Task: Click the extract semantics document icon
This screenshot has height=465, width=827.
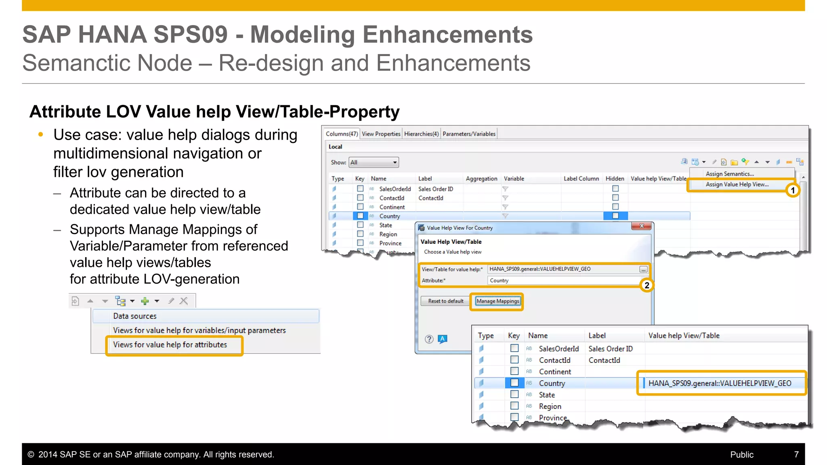Action: click(724, 162)
